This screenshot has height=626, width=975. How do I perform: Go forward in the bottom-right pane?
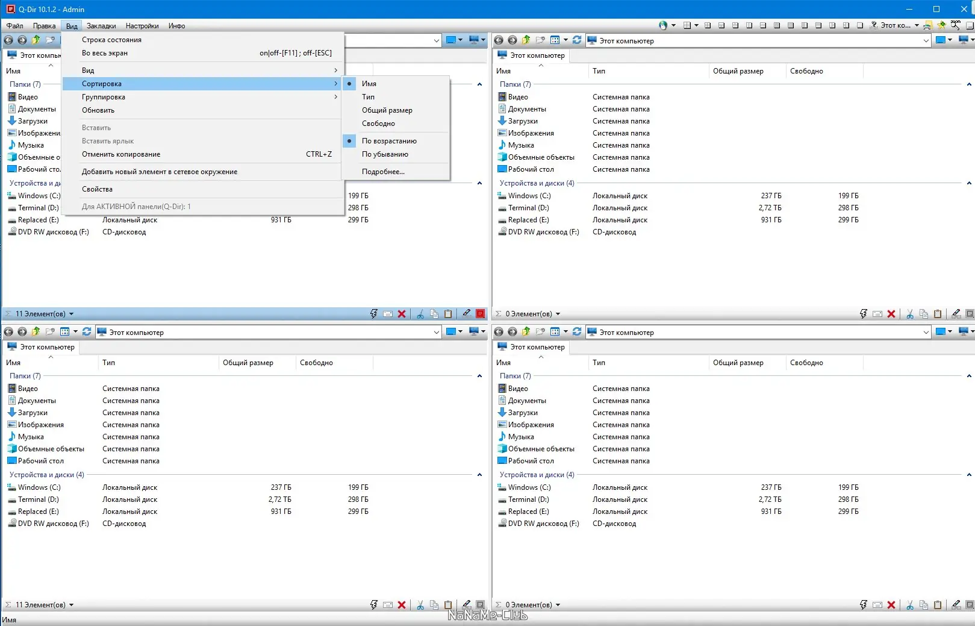512,332
